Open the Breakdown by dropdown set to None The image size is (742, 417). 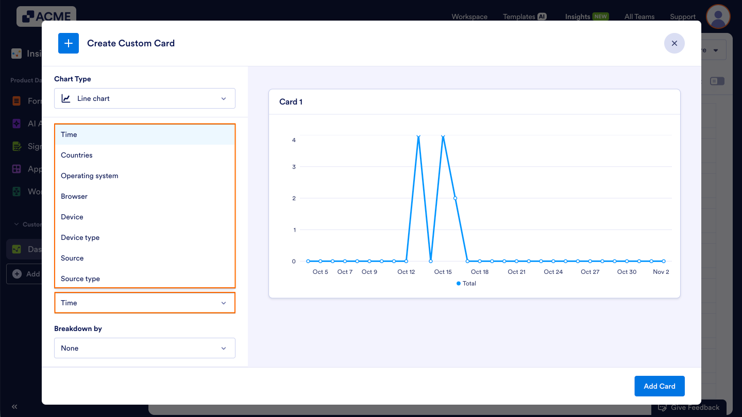click(x=144, y=348)
